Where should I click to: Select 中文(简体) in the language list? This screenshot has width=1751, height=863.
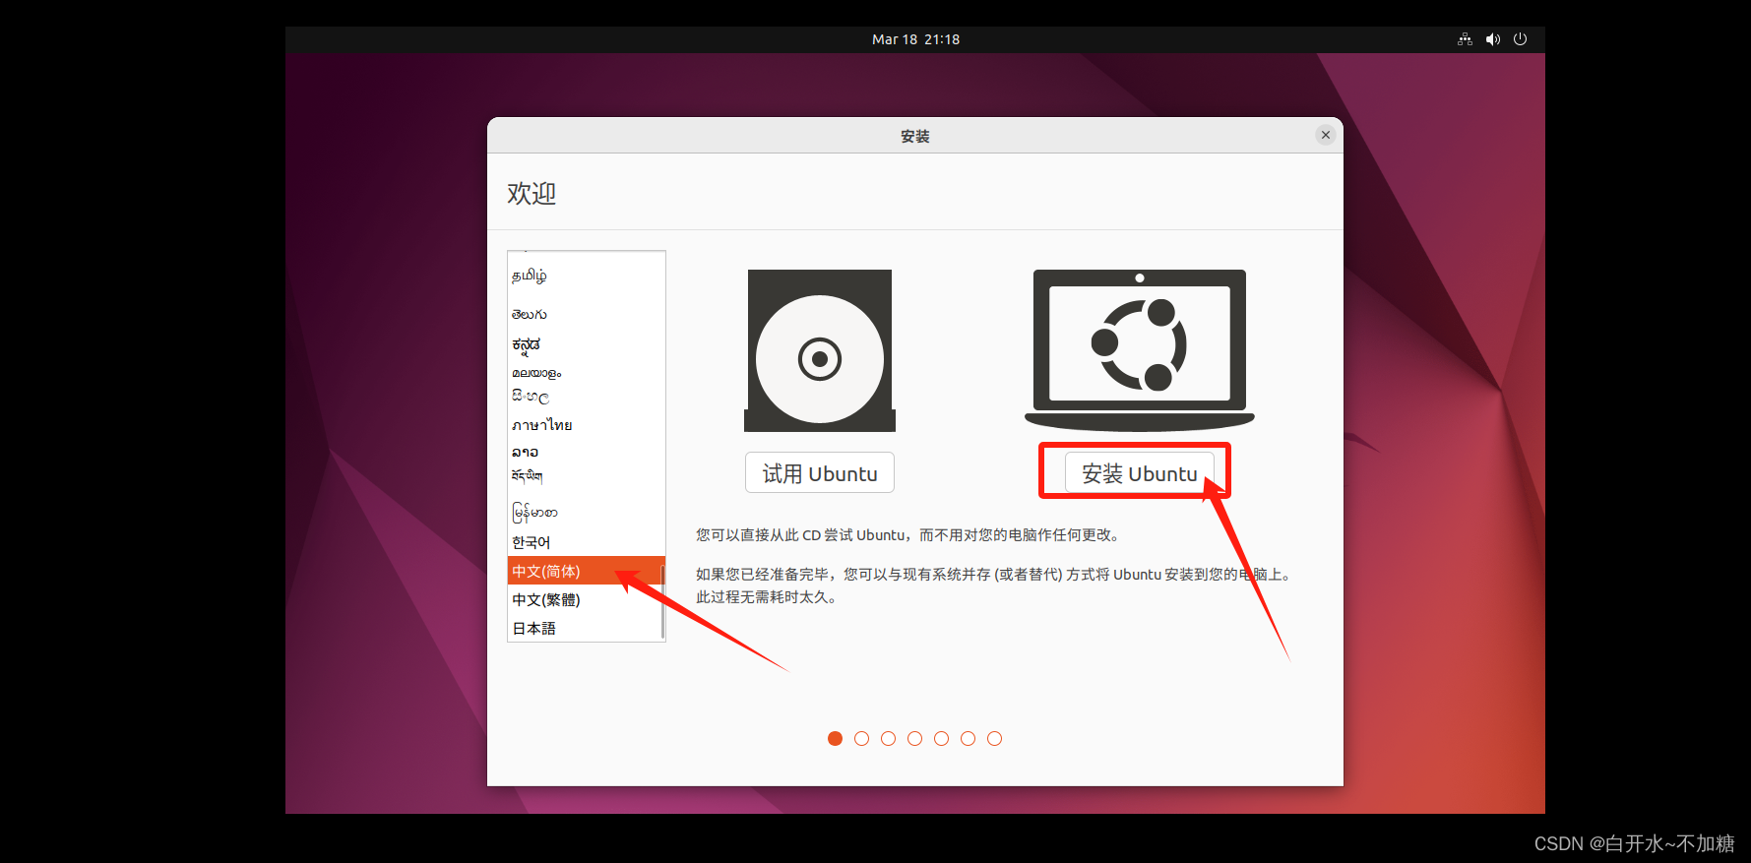(587, 571)
